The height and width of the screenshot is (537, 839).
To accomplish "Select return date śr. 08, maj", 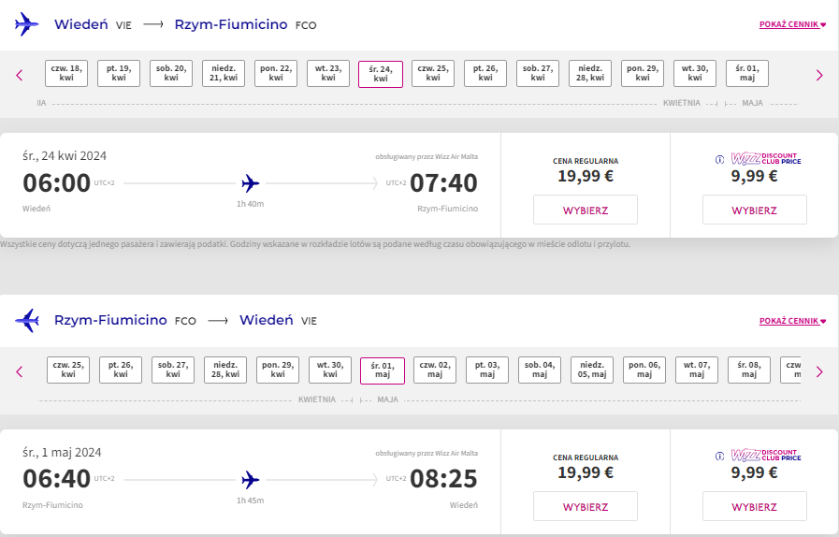I will 749,370.
